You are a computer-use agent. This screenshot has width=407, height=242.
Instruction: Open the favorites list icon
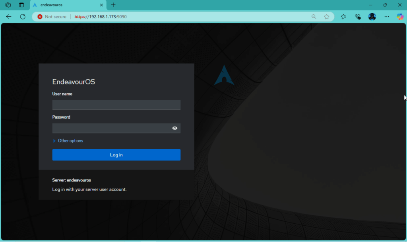(x=343, y=17)
